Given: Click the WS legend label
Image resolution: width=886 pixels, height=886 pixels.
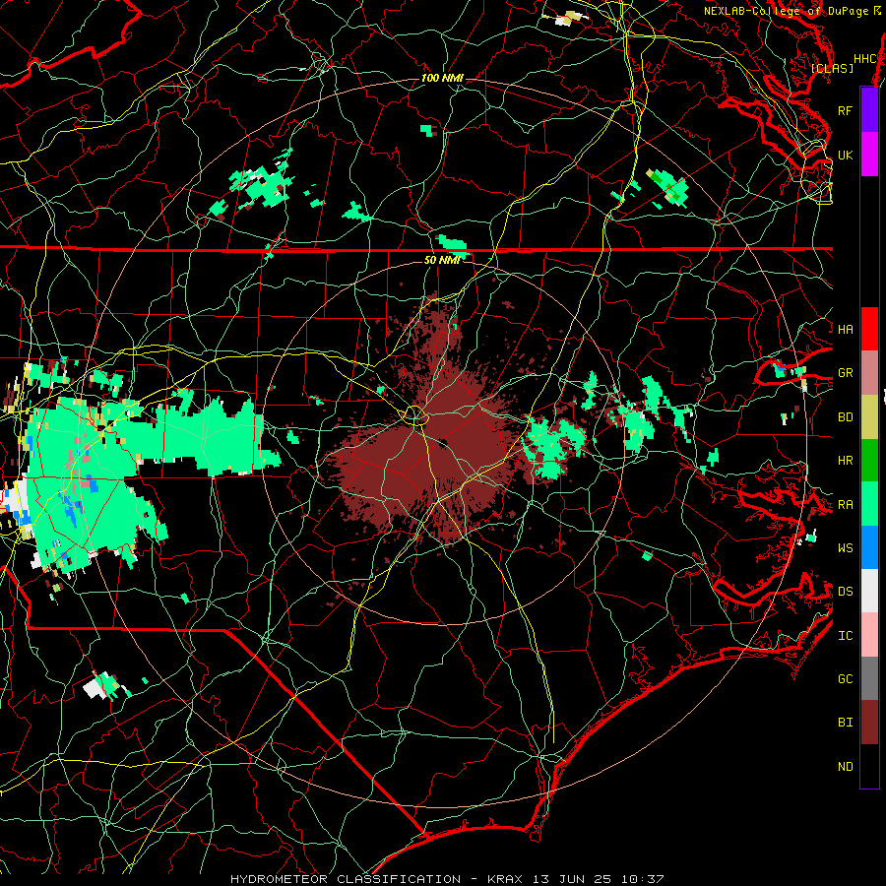Looking at the screenshot, I should click(x=845, y=548).
